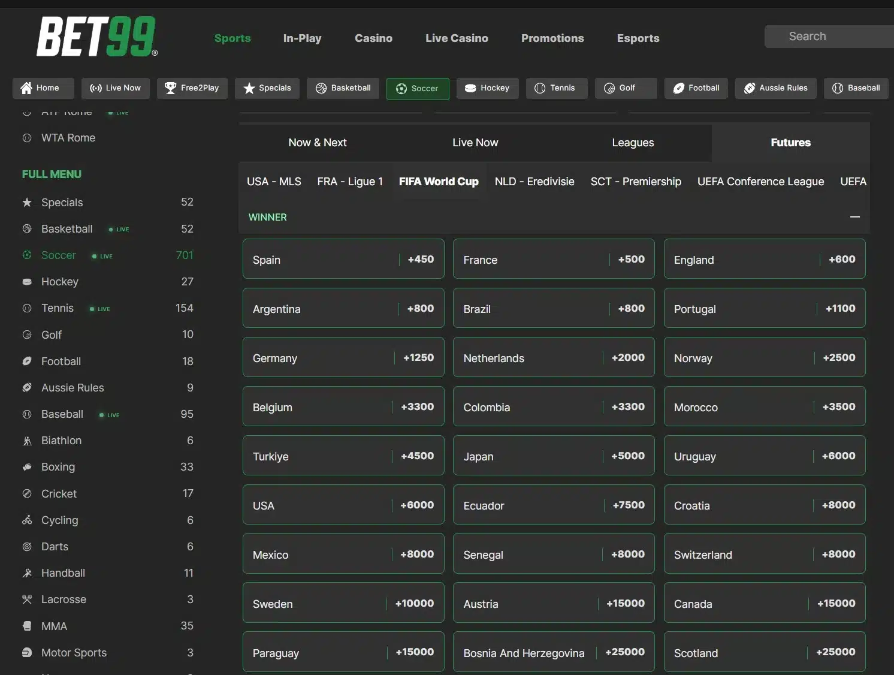
Task: Bet on Brazil at +800
Action: pos(554,308)
